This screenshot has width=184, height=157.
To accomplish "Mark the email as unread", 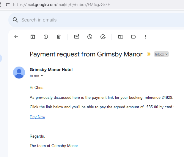I will tap(77, 36).
